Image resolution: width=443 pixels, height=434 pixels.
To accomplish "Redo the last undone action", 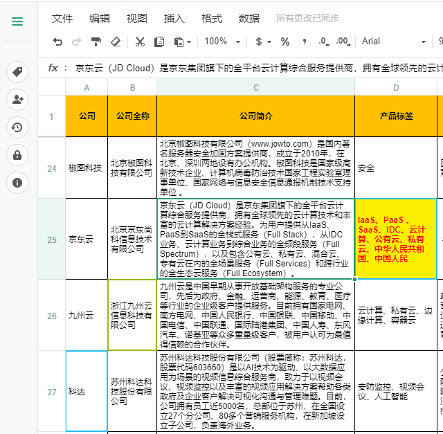I will 77,42.
